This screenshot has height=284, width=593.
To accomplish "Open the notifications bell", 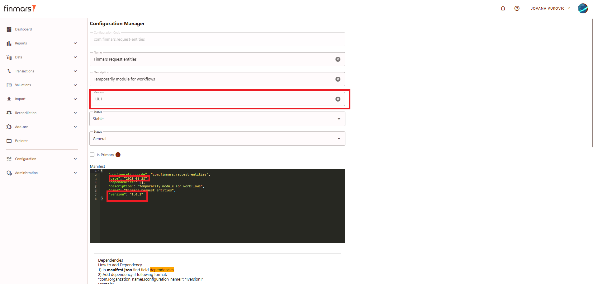I will point(503,8).
